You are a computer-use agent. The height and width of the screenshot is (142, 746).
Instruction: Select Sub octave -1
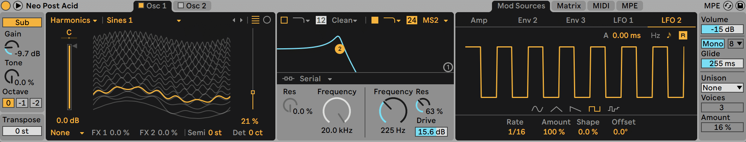22,103
